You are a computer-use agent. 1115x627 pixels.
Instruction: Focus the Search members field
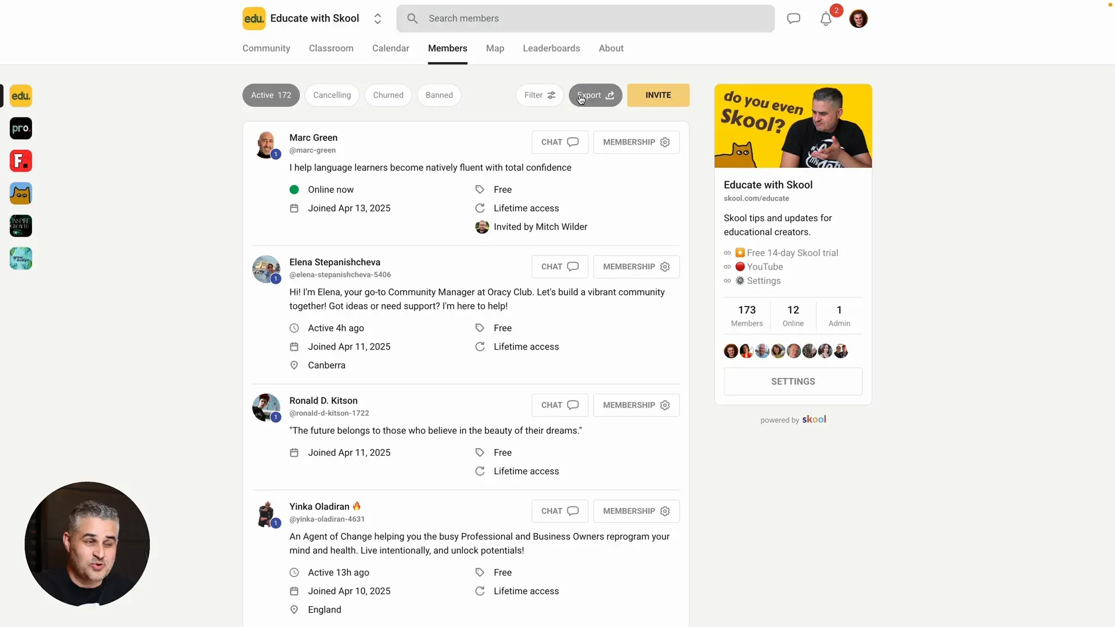[585, 19]
